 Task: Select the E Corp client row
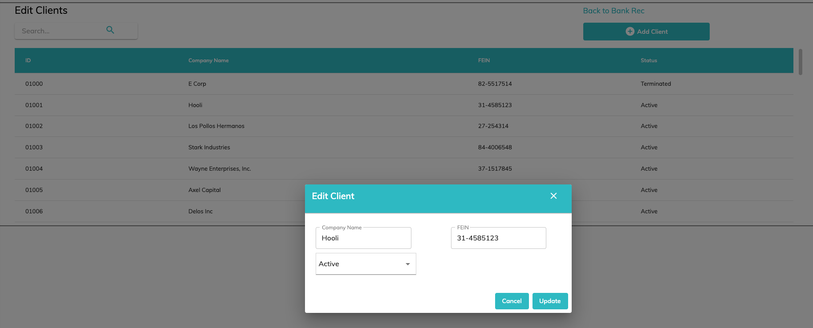click(197, 84)
